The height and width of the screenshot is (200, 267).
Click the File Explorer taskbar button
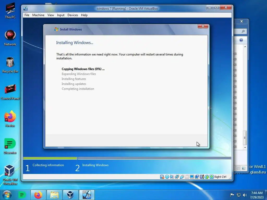(54, 195)
